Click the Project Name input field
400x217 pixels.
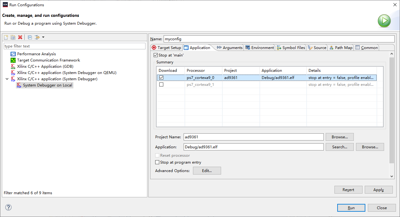tap(254, 137)
